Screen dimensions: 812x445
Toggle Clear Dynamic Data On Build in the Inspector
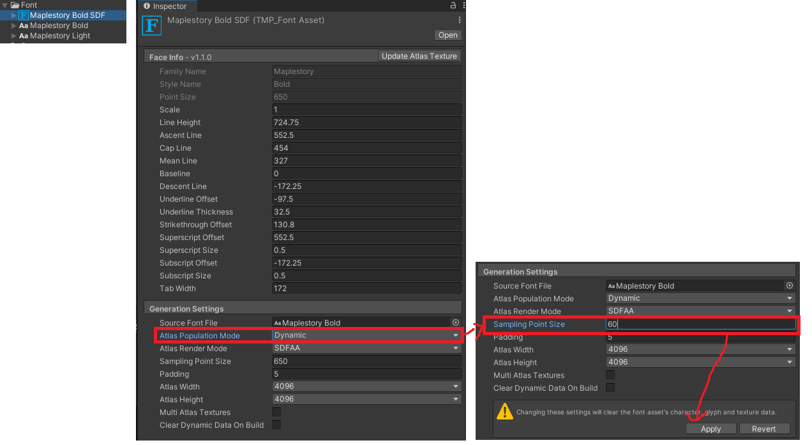276,425
